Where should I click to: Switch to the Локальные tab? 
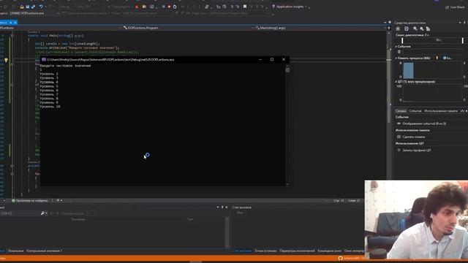tap(15, 251)
